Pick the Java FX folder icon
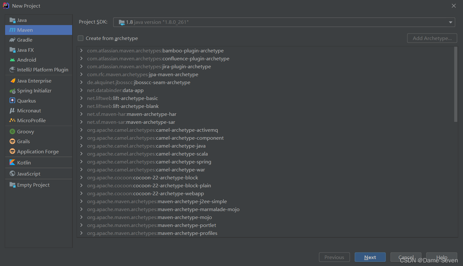 (x=12, y=50)
